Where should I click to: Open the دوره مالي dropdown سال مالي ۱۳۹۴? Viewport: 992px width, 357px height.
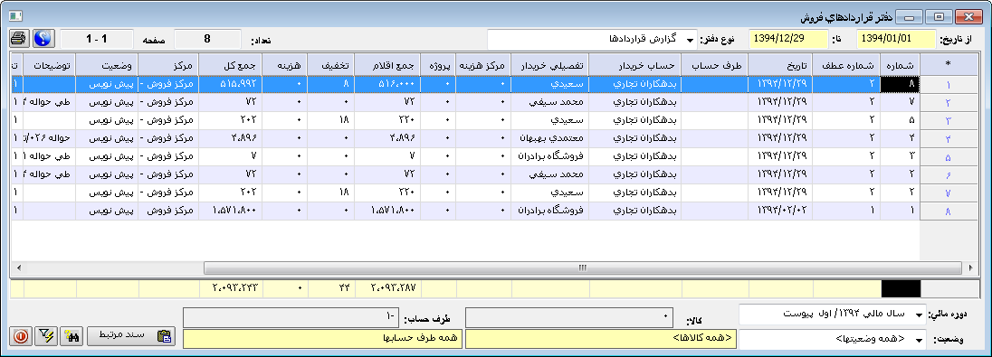tap(832, 314)
